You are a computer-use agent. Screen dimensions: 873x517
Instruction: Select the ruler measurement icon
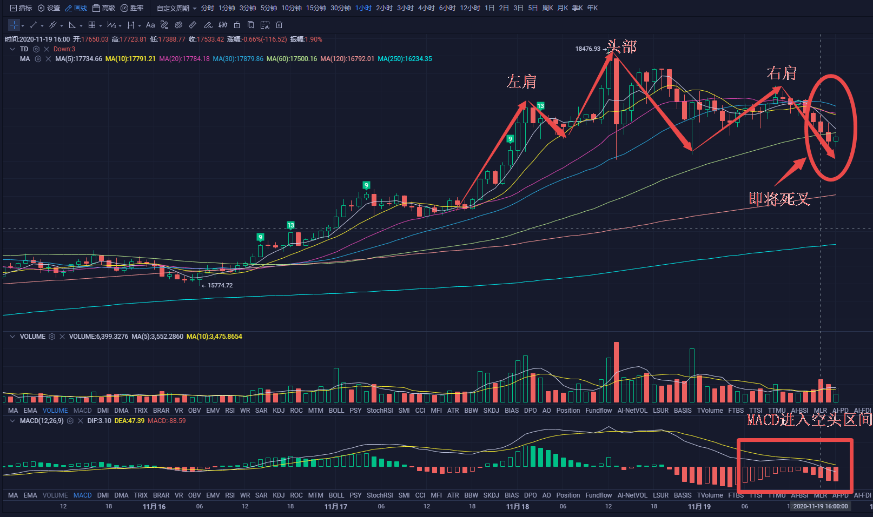[193, 25]
